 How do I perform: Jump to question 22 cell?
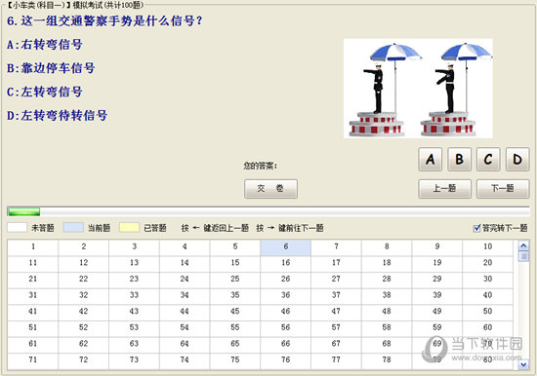(84, 280)
